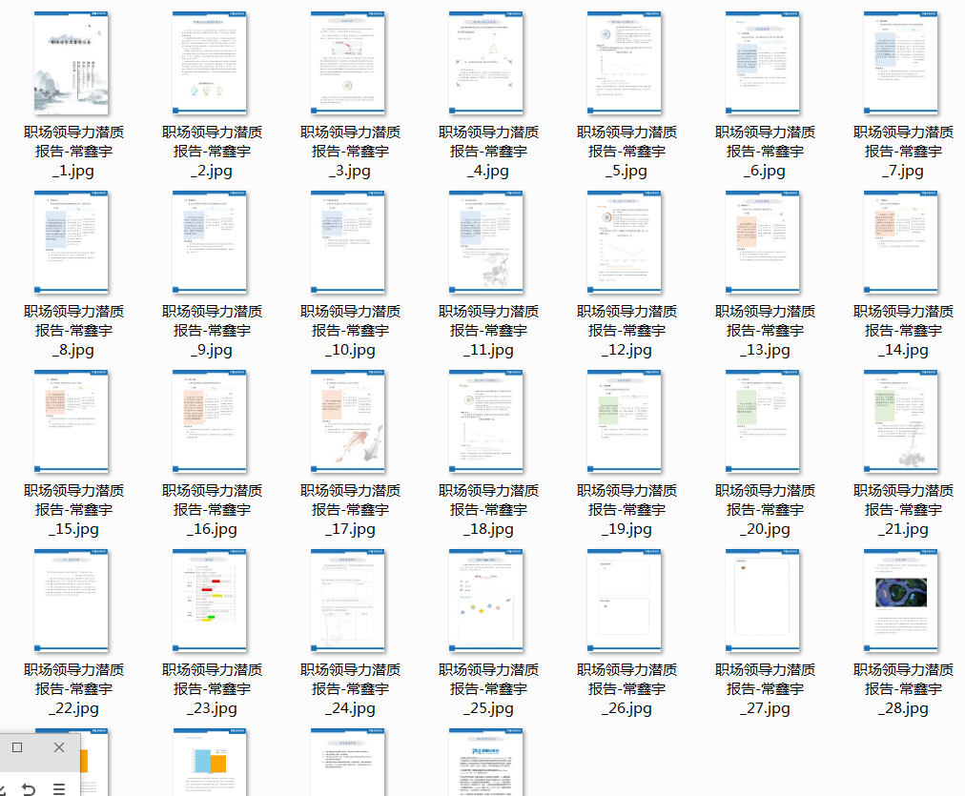Screen dimensions: 965x796
Task: Click file name label of 职场领导力潜质报告-常鑫宇_9.jpg
Action: coord(211,331)
